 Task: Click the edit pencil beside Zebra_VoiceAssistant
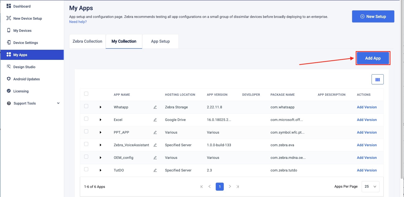coord(155,145)
